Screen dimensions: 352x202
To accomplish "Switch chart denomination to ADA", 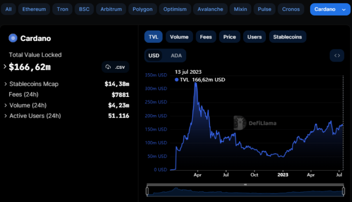I will pos(176,56).
